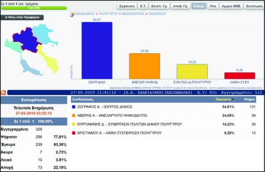The height and width of the screenshot is (172, 265).
Task: Open ΧΑΛΚΙΔΙΚΗΣ breadcrumb link
Action: pos(85,14)
